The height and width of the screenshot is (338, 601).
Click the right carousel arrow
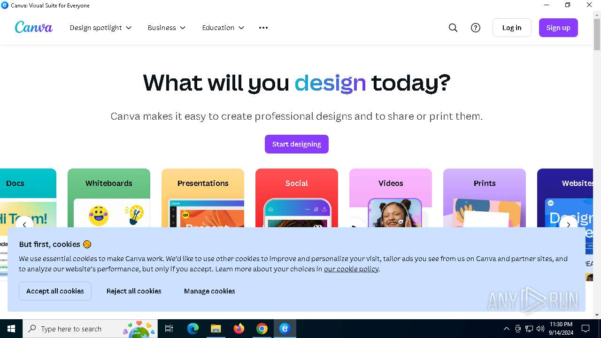[568, 225]
